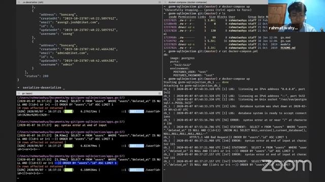Click the "username": "aseng" line
This screenshot has height=182, width=325.
coord(56,34)
